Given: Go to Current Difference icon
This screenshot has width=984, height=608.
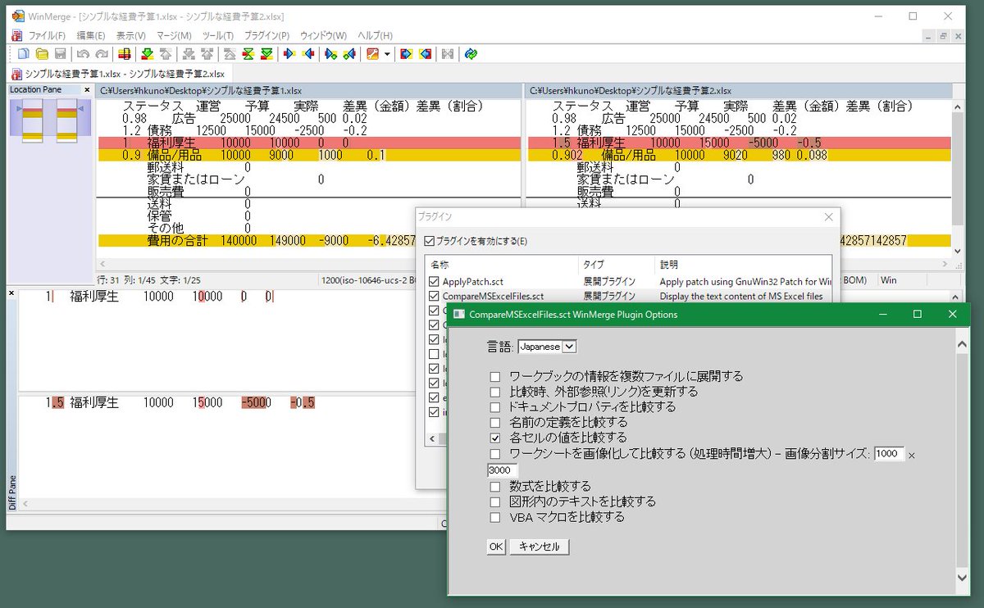Looking at the screenshot, I should coord(248,54).
